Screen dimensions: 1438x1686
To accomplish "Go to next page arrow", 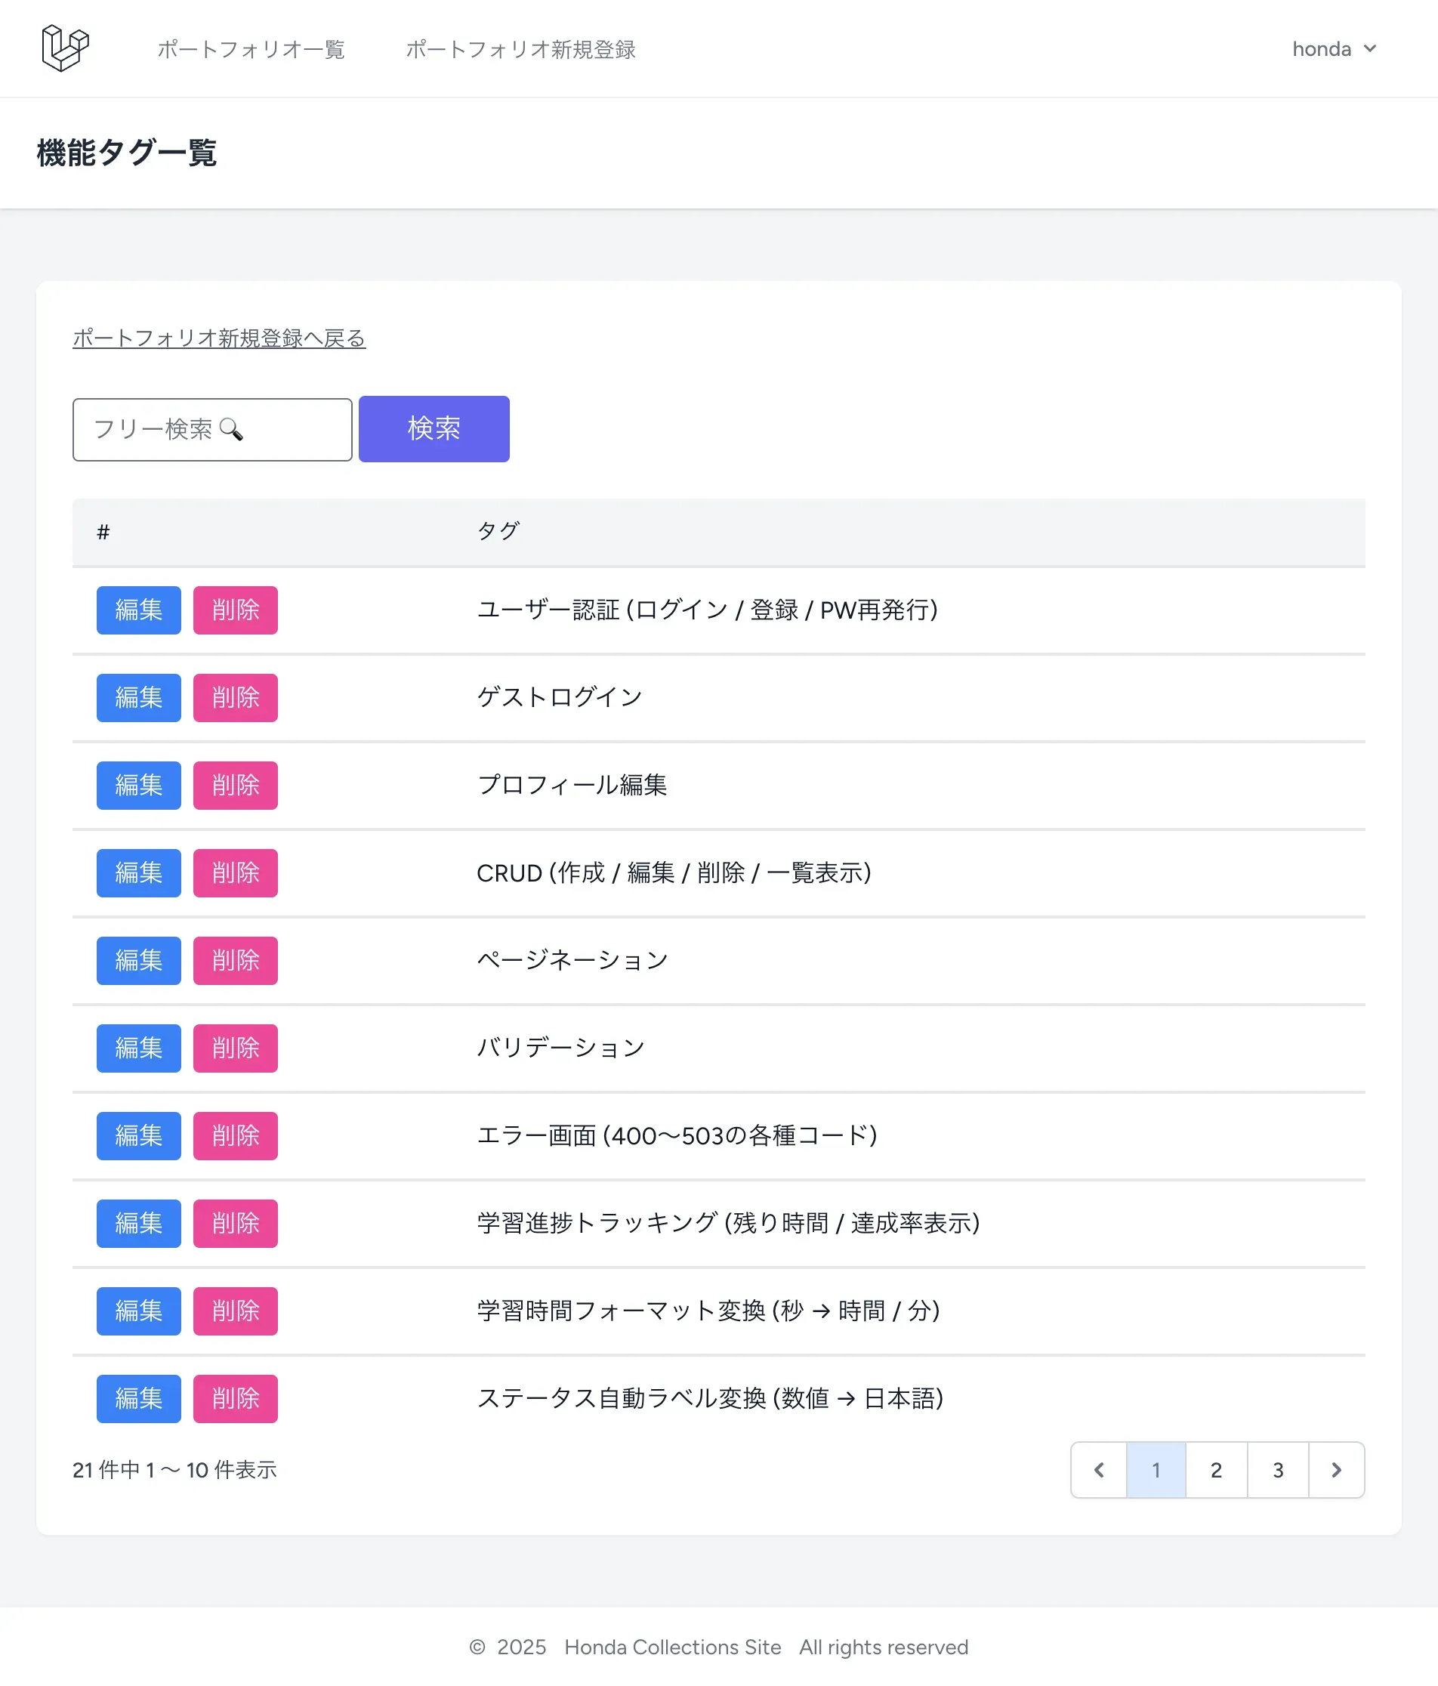I will [x=1336, y=1469].
